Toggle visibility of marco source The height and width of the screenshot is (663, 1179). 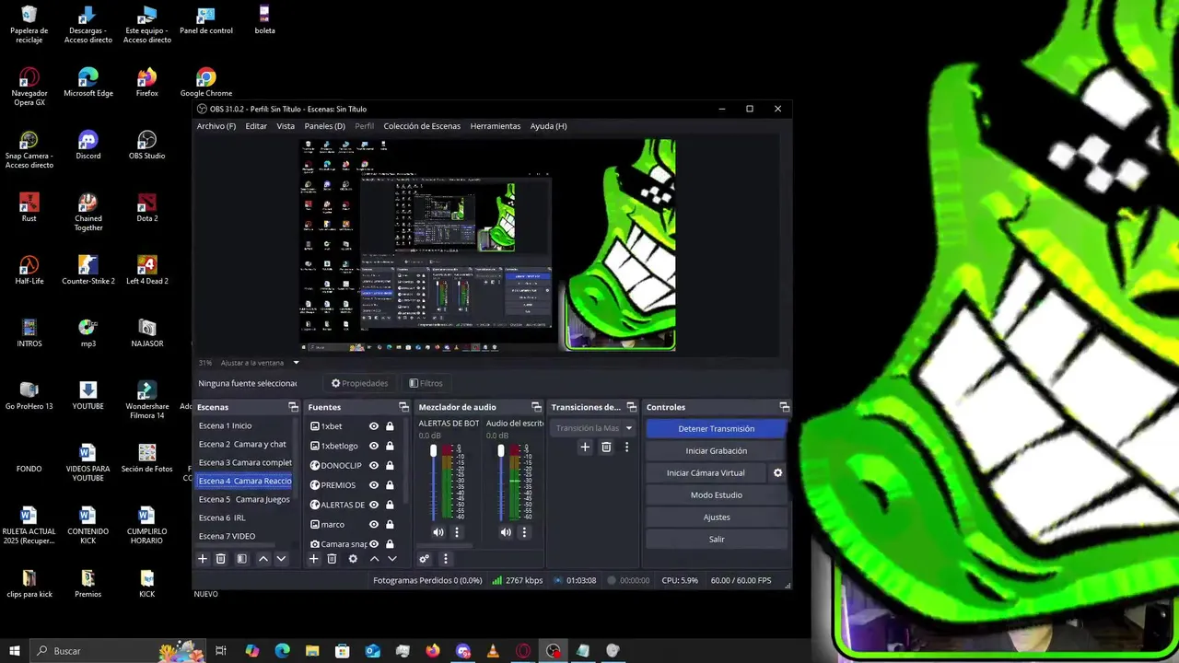click(374, 524)
